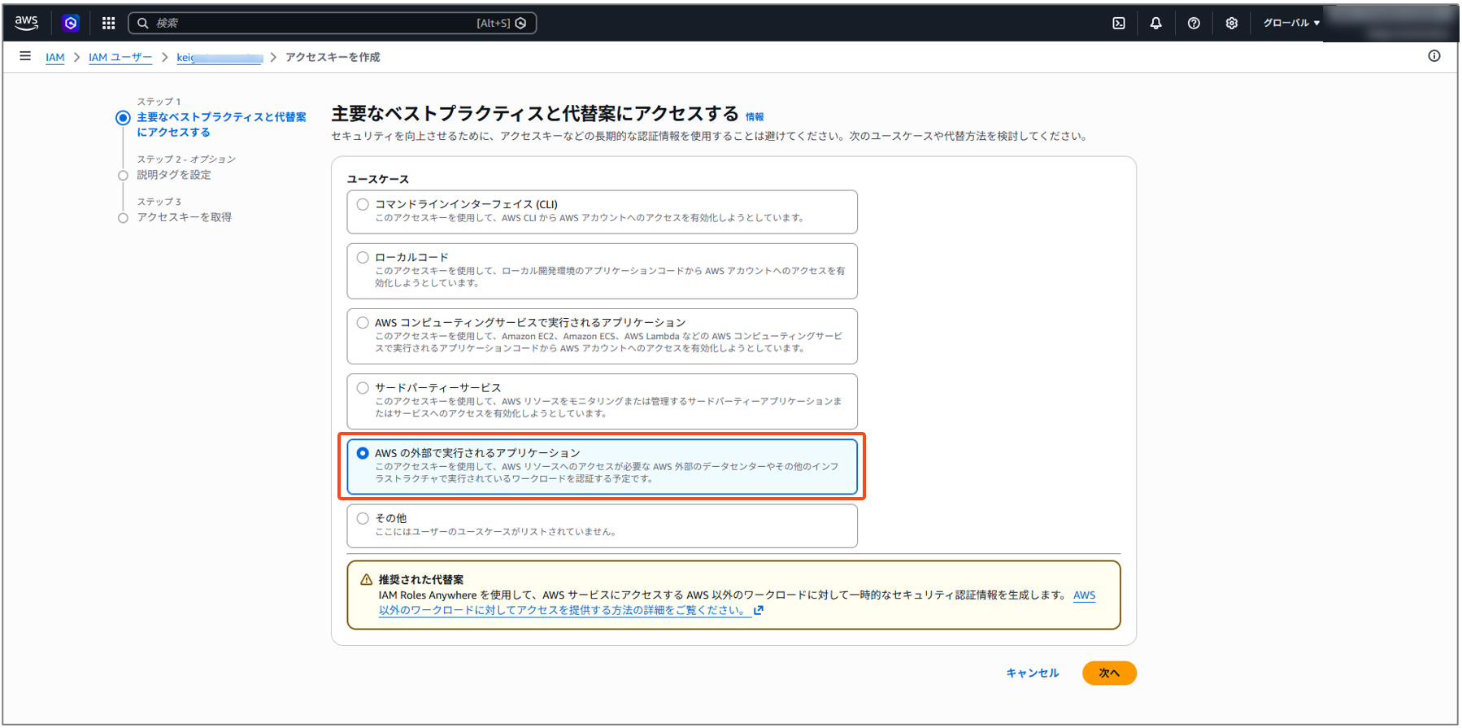
Task: Open the user name breadcrumb link
Action: tap(220, 57)
